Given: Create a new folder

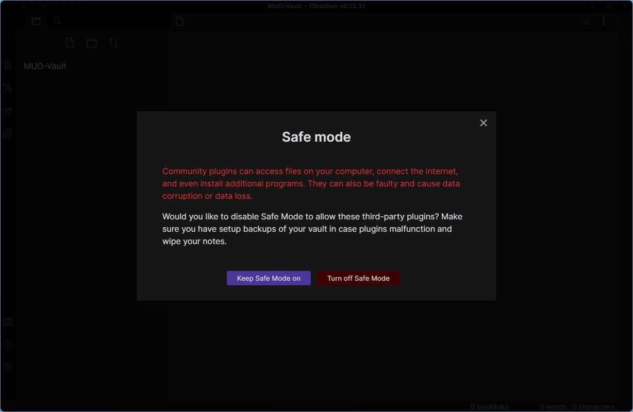Looking at the screenshot, I should click(x=92, y=43).
